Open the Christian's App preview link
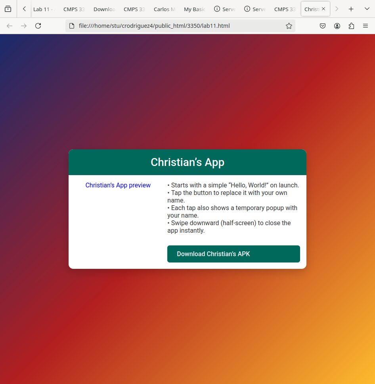The height and width of the screenshot is (384, 375). pyautogui.click(x=118, y=185)
